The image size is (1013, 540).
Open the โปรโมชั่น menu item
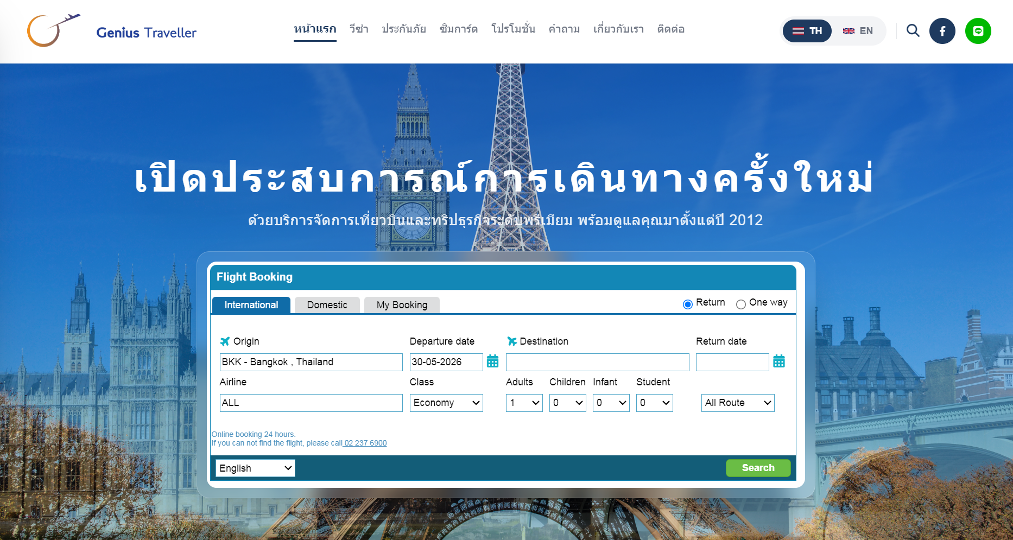(513, 29)
